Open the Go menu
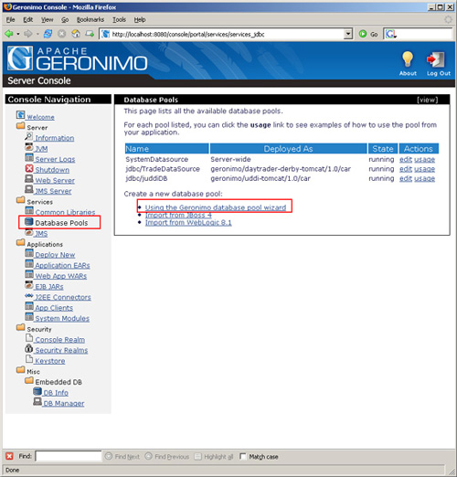 tap(65, 20)
